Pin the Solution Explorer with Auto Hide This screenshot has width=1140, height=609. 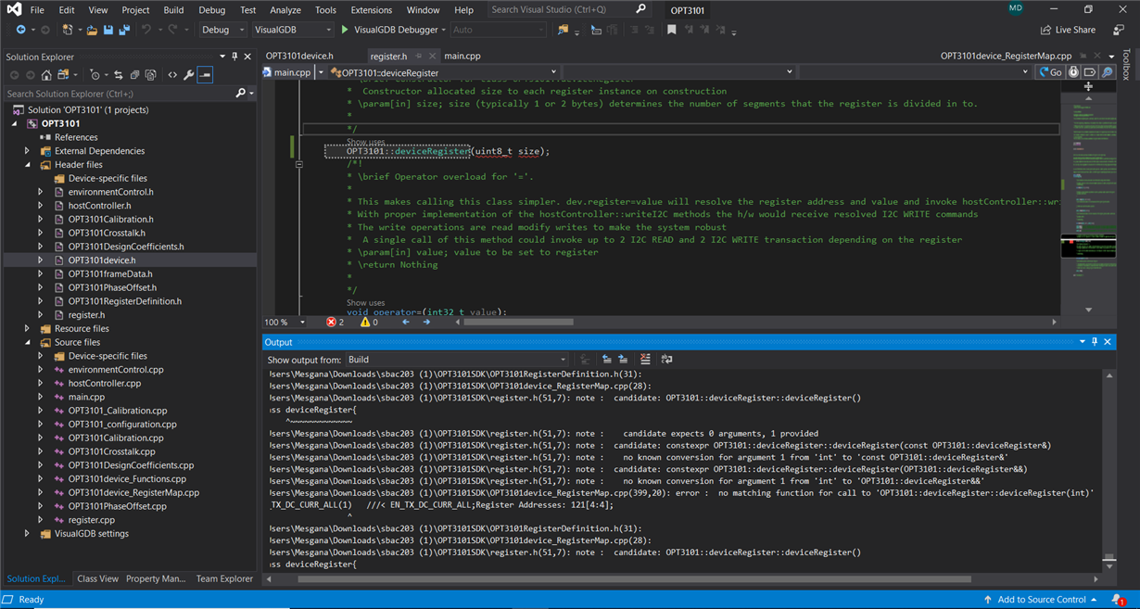(234, 57)
